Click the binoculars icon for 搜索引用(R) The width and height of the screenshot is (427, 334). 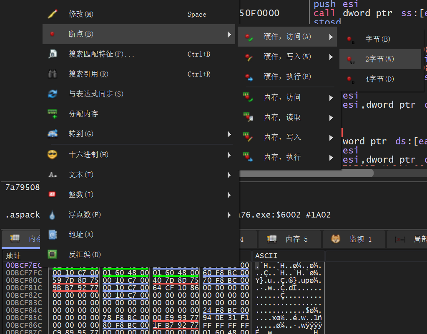53,74
